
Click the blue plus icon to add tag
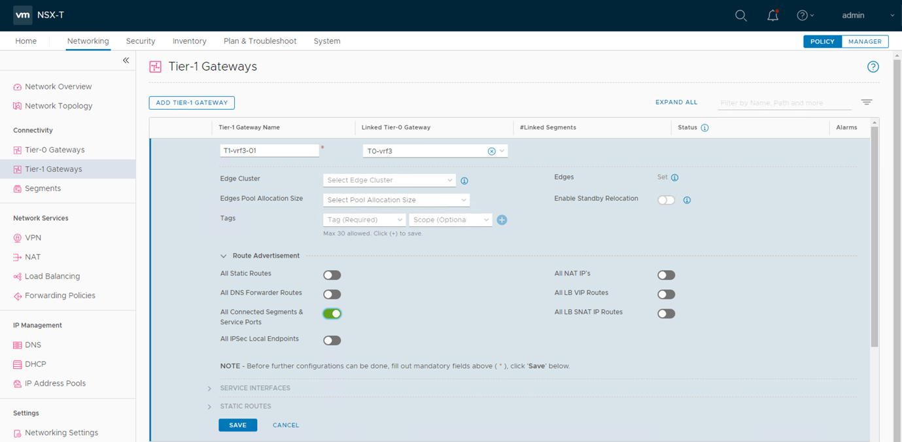(x=502, y=220)
